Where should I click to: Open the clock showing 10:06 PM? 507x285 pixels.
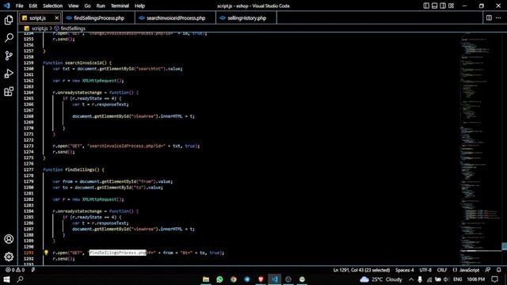pos(475,279)
